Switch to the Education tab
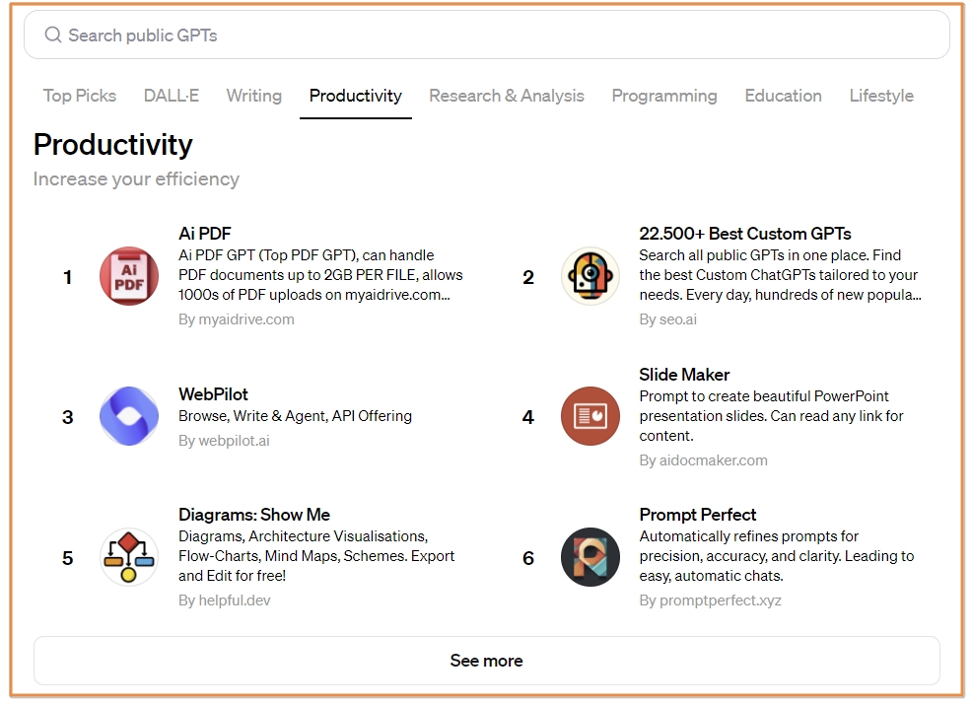 pos(783,96)
